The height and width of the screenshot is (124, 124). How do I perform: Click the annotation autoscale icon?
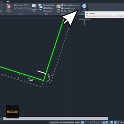coord(118,122)
